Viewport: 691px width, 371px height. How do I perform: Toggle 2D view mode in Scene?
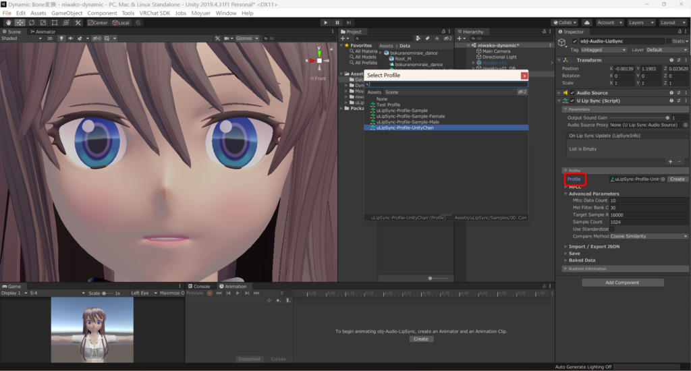point(49,38)
